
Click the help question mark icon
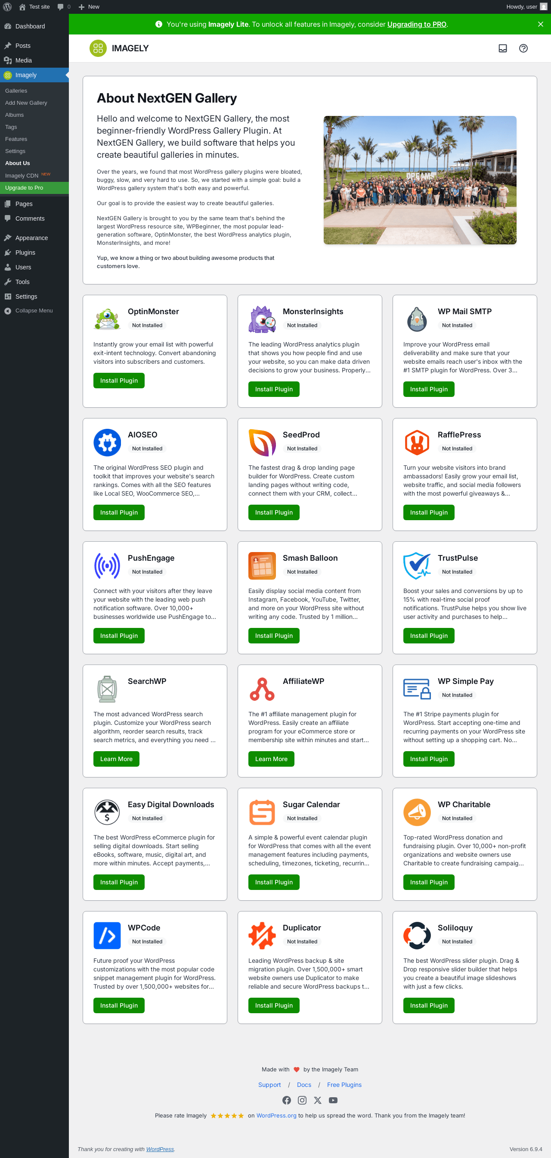click(x=523, y=49)
